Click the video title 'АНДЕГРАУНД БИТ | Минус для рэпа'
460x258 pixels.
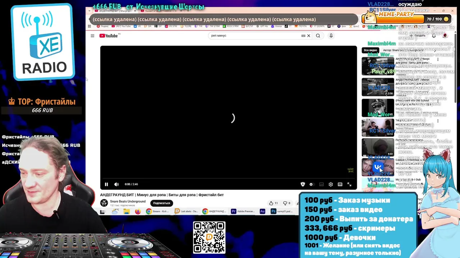(162, 195)
